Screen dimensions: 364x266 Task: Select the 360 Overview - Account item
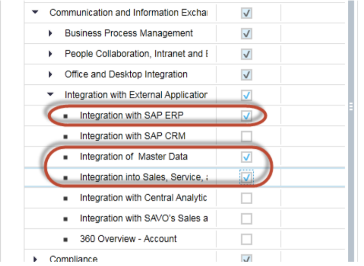pyautogui.click(x=128, y=239)
